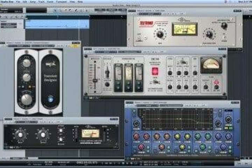Adjust the yellow band bottom knob in Cambridge EQ
This screenshot has width=252, height=168.
pyautogui.click(x=182, y=147)
